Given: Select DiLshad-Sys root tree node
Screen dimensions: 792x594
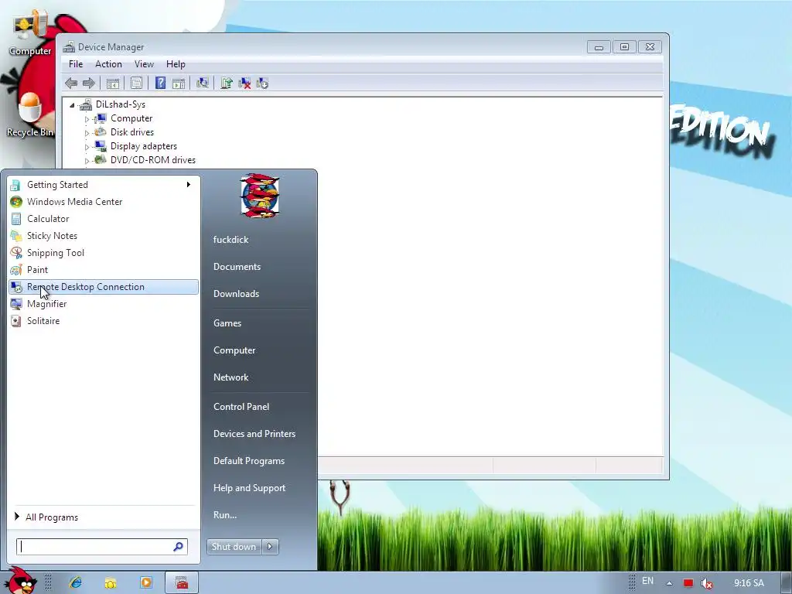Looking at the screenshot, I should [120, 104].
